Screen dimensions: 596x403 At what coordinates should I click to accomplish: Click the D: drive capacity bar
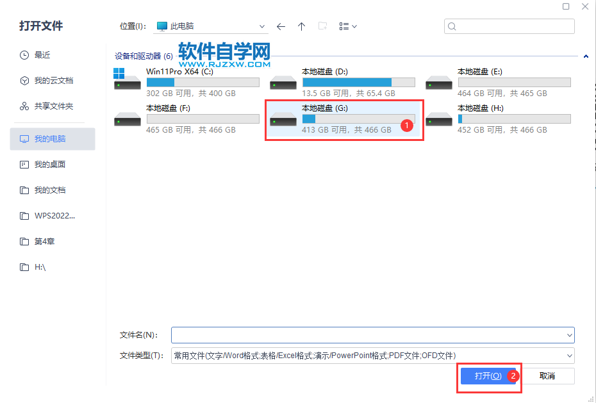(x=359, y=82)
